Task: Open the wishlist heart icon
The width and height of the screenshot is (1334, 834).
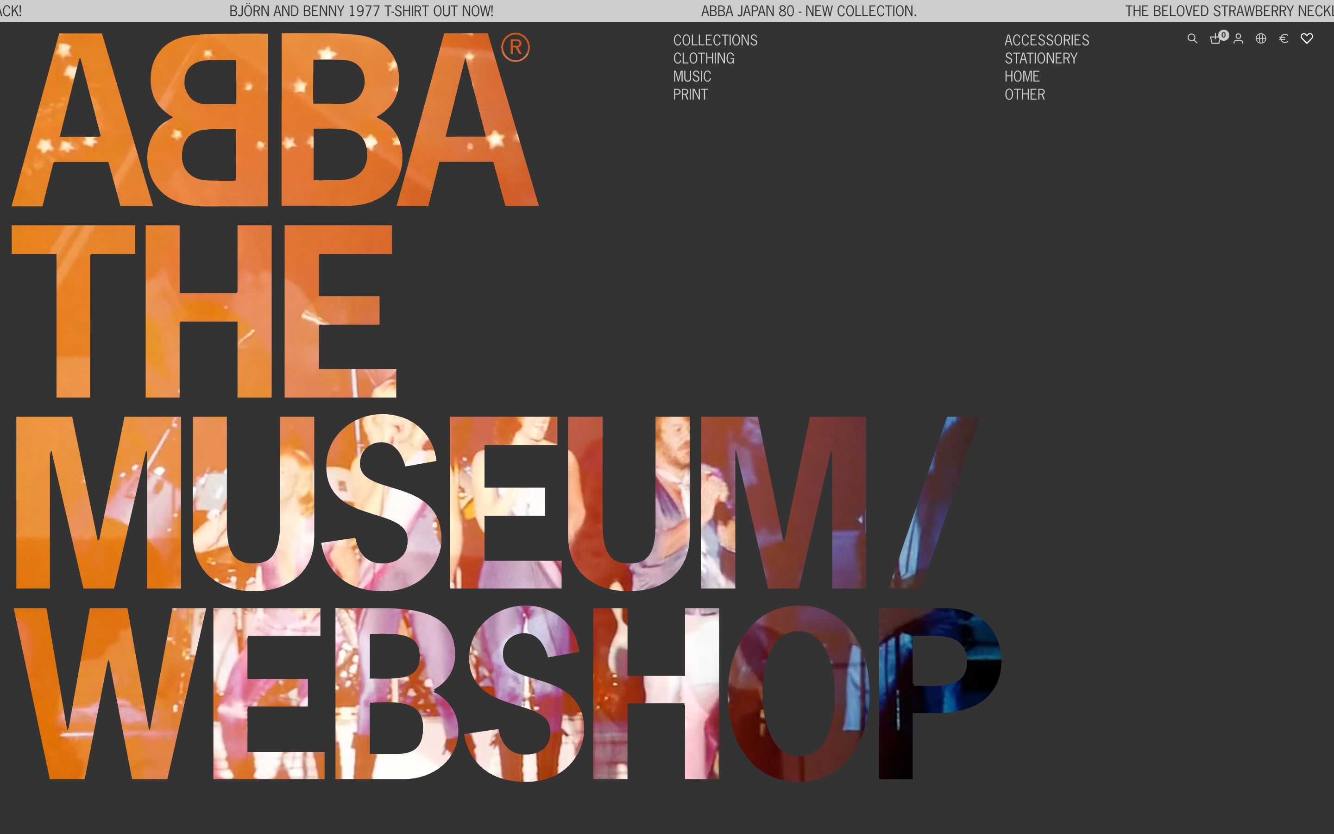Action: click(1306, 38)
